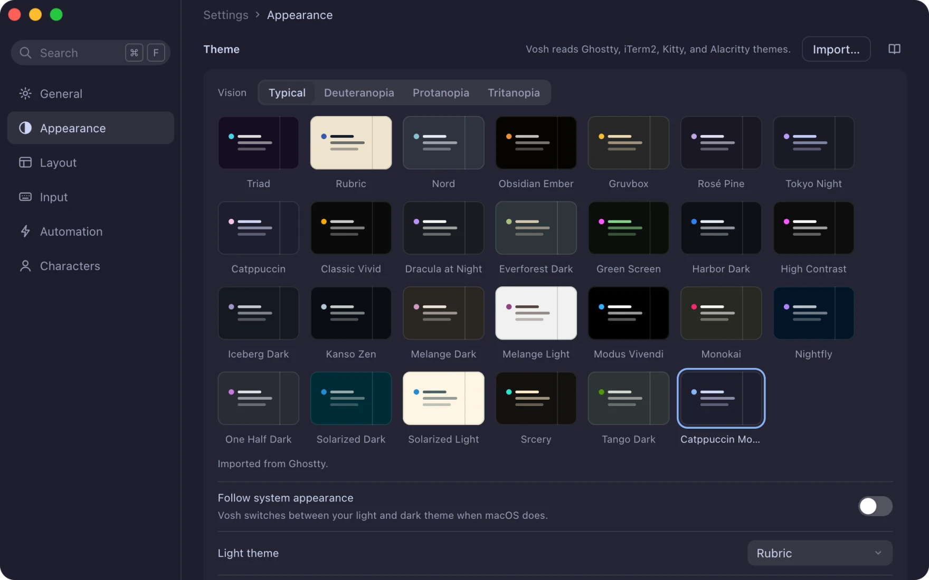Open the Light theme dropdown showing Rubric
The width and height of the screenshot is (929, 580).
tap(820, 553)
